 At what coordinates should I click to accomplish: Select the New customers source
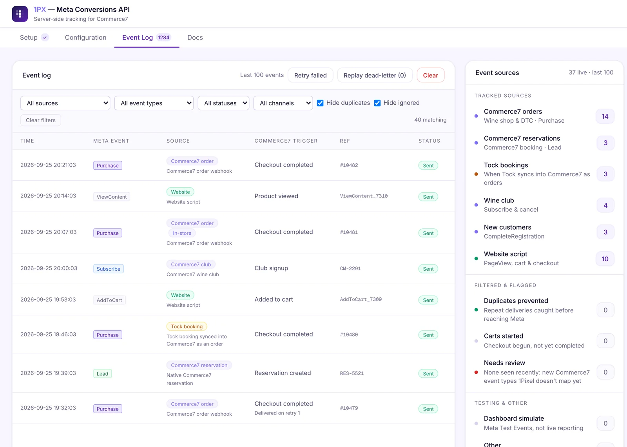(544, 232)
